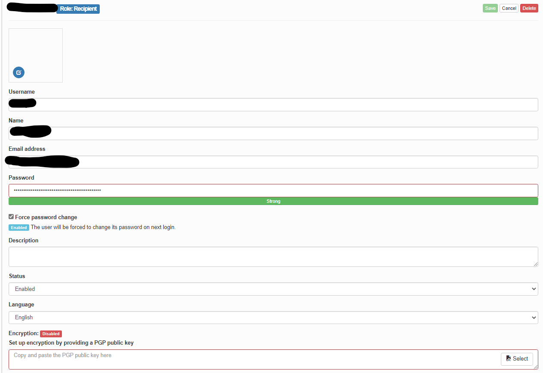The width and height of the screenshot is (543, 373).
Task: Click the Email address input field
Action: [x=273, y=162]
